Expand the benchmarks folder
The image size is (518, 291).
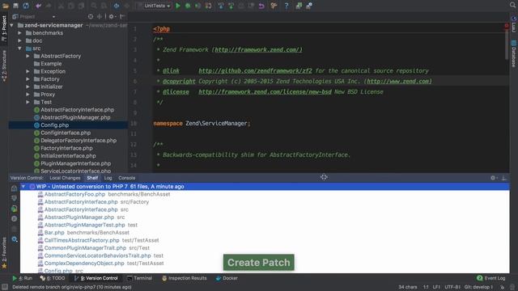[x=19, y=33]
